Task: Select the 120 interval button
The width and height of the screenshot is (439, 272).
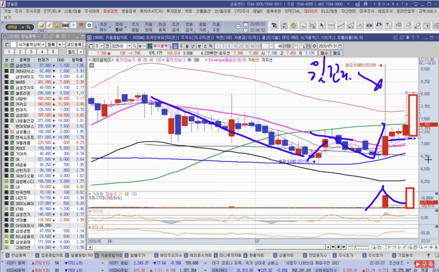Action: 258,46
